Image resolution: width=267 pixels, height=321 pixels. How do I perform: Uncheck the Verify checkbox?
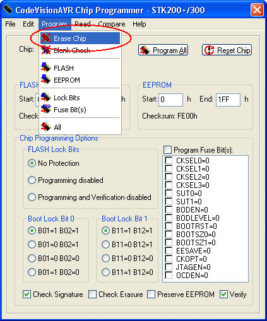tap(223, 295)
